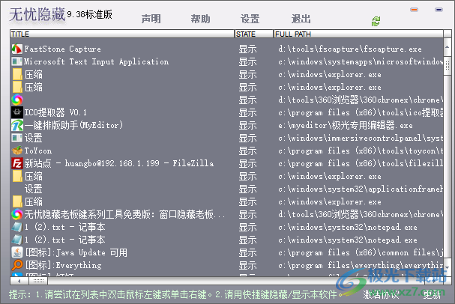Select the 一键排版助手(MyEditor) row title
Image resolution: width=455 pixels, height=304 pixels.
[73, 125]
